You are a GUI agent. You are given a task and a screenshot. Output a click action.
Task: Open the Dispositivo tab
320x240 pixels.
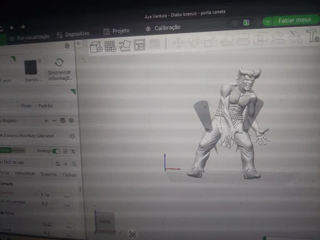pyautogui.click(x=73, y=34)
